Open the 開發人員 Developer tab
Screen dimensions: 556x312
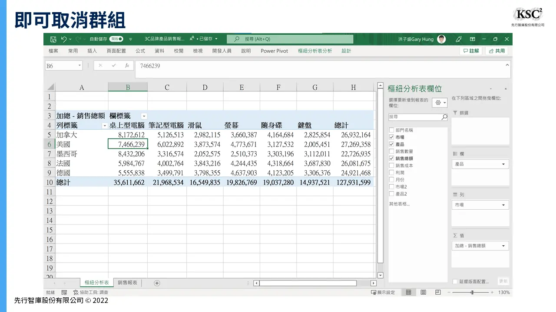coord(222,51)
